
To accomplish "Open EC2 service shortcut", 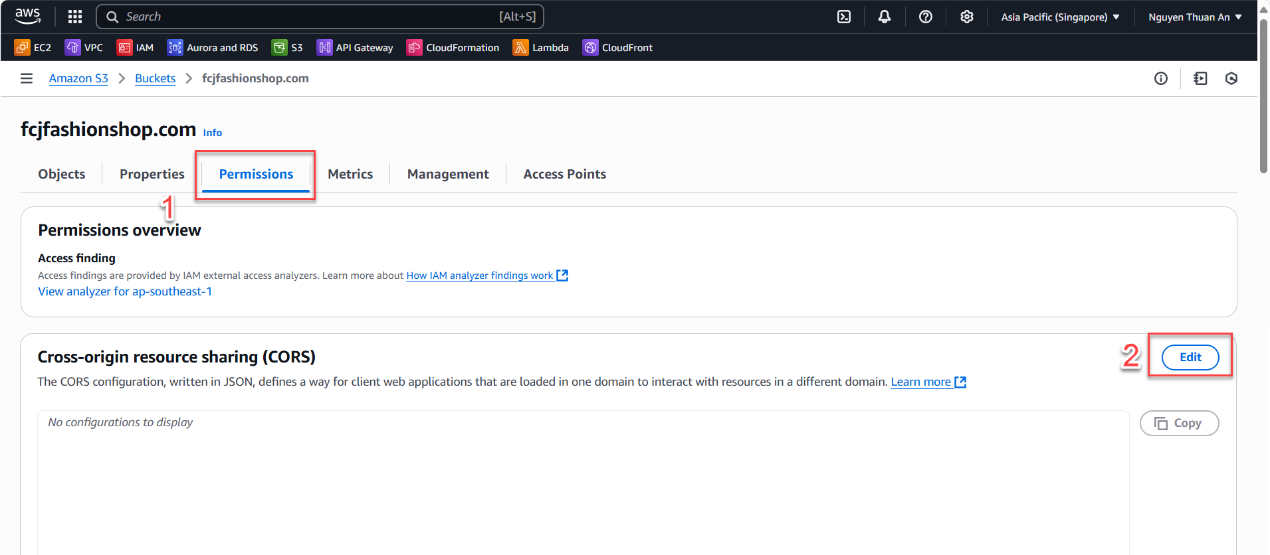I will pos(33,48).
